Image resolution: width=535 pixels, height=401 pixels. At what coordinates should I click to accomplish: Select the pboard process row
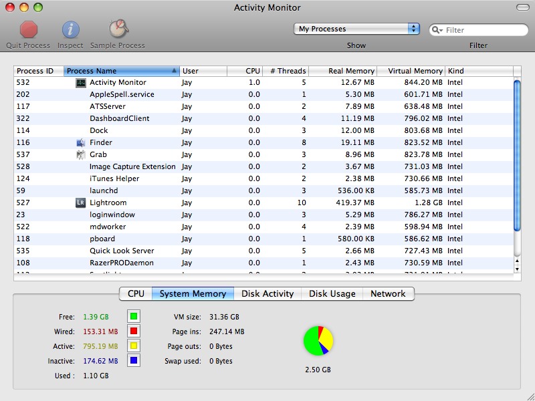coord(263,239)
